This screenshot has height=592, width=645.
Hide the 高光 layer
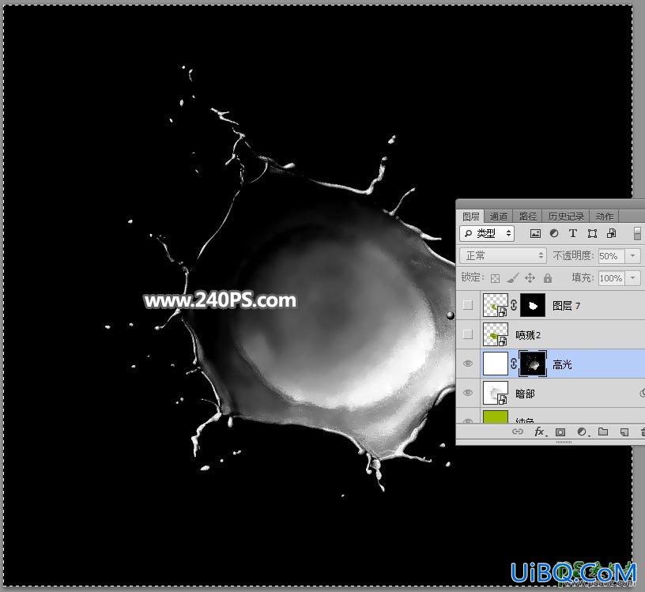click(x=468, y=364)
